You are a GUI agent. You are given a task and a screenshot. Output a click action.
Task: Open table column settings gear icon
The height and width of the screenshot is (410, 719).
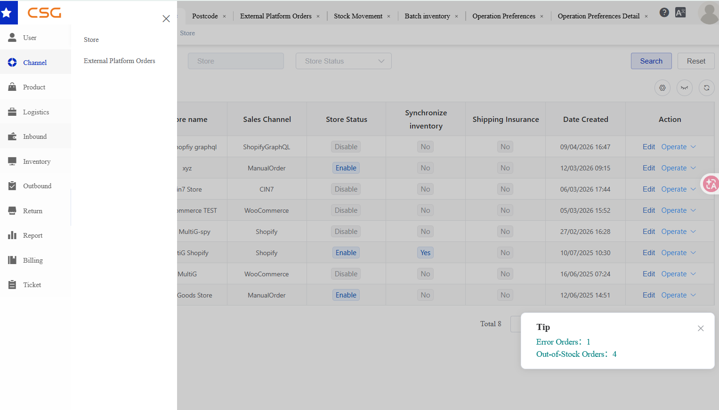[x=662, y=88]
